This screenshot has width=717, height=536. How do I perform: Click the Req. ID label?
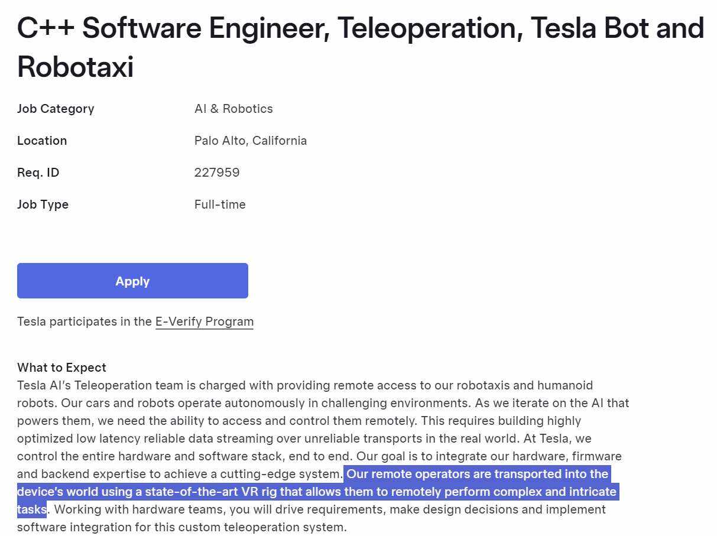click(38, 173)
